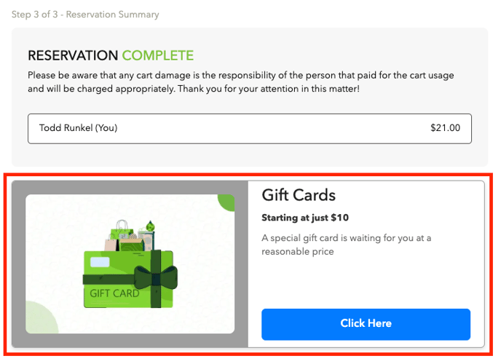Click the shopping bags illustration above the card

[x=128, y=233]
